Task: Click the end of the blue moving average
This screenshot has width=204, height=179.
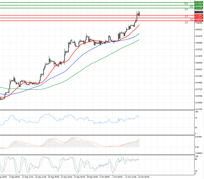Action: (139, 34)
